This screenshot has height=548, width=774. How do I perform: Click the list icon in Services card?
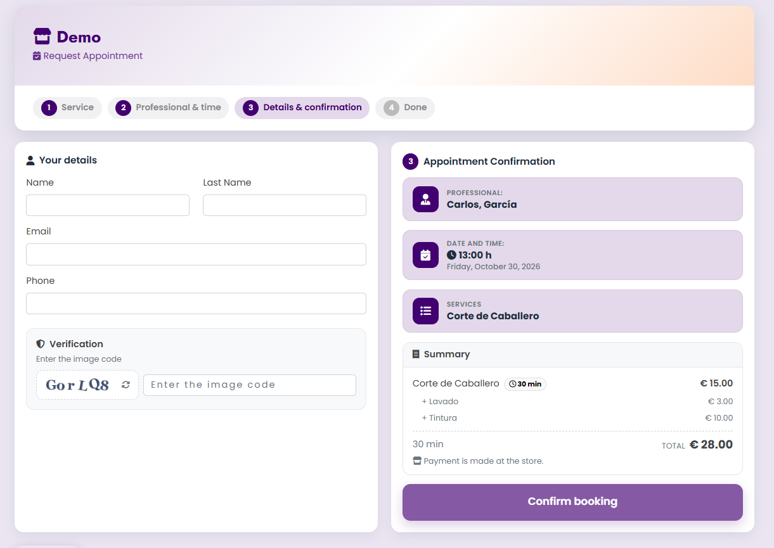click(425, 311)
